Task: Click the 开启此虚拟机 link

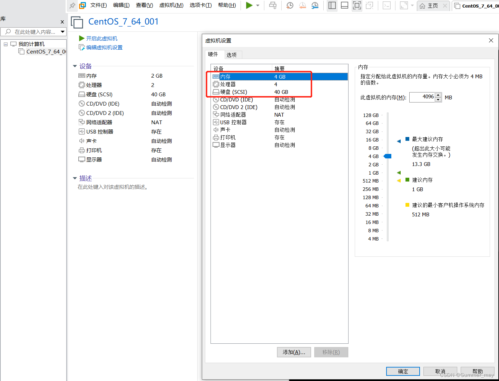Action: (102, 38)
